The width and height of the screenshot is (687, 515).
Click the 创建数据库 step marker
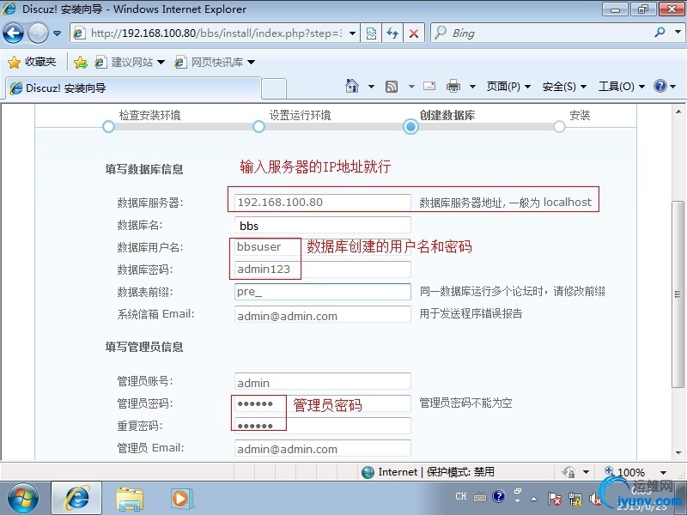click(x=410, y=126)
